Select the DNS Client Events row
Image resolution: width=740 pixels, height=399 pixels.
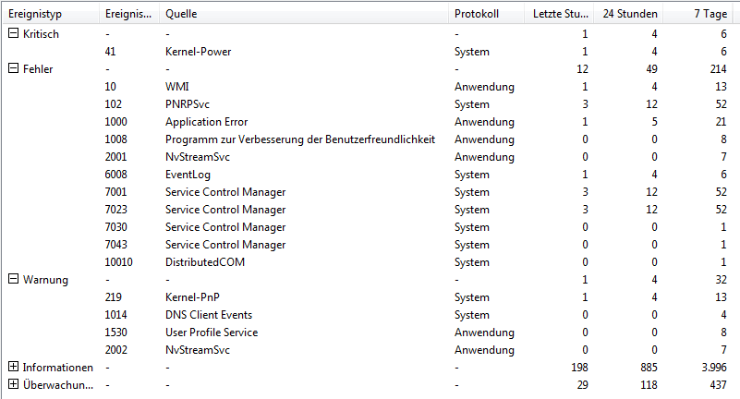pyautogui.click(x=208, y=314)
